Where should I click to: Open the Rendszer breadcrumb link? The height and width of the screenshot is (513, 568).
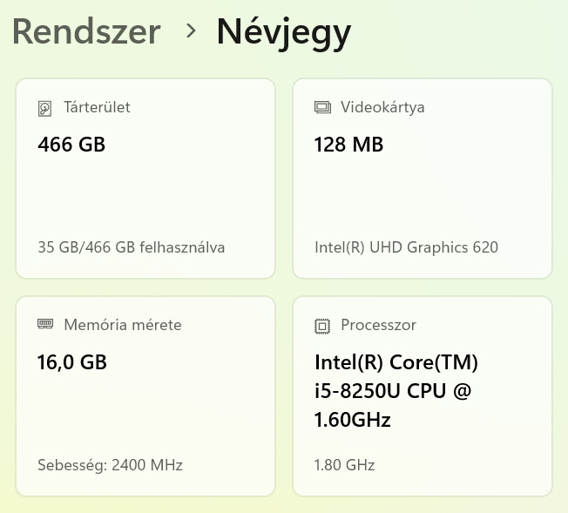(x=86, y=32)
